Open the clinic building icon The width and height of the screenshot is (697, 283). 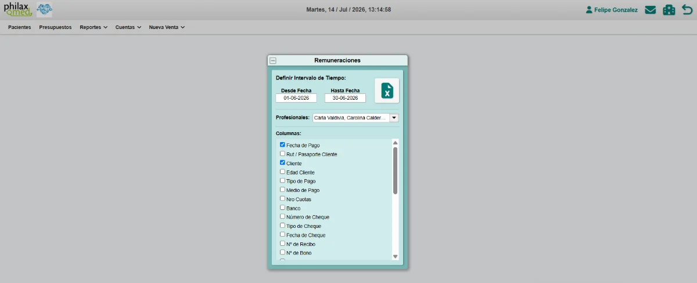(669, 10)
